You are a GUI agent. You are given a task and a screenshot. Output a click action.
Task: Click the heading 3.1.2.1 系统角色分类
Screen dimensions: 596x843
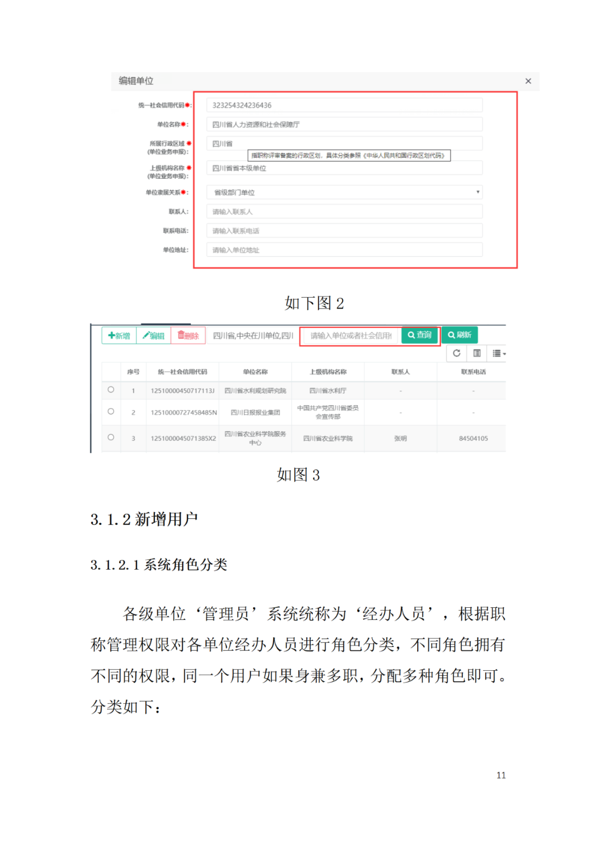click(159, 564)
